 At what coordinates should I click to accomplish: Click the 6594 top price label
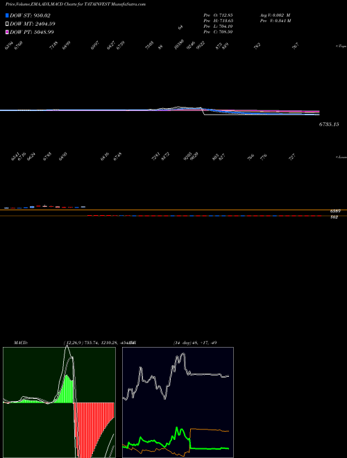click(9, 45)
